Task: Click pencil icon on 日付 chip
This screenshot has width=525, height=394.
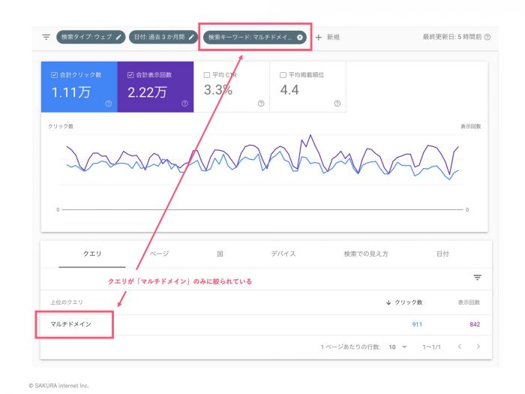Action: (191, 38)
